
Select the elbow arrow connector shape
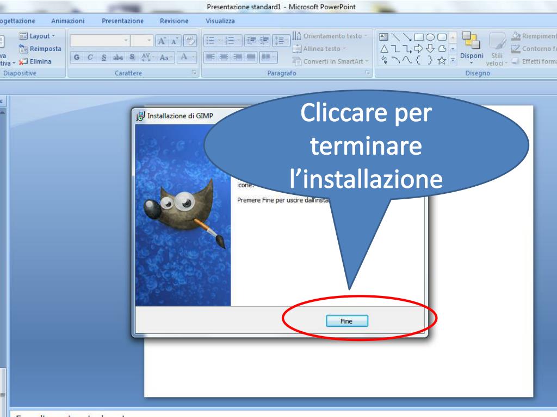(407, 48)
